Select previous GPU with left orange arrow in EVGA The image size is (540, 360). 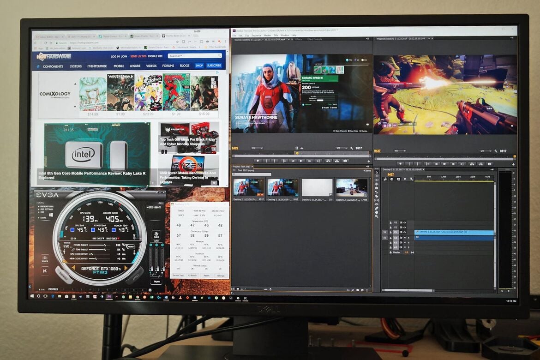point(73,268)
